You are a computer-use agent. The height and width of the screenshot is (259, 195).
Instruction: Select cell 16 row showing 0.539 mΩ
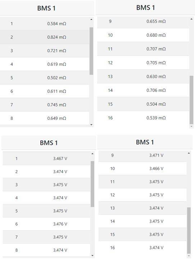pos(143,118)
